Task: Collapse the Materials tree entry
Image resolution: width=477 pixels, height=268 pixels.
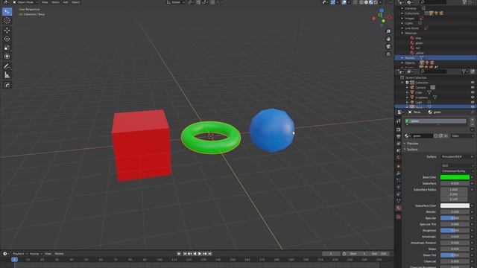Action: click(x=402, y=33)
